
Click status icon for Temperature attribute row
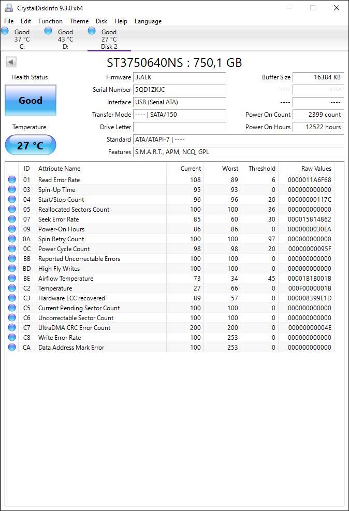12,288
